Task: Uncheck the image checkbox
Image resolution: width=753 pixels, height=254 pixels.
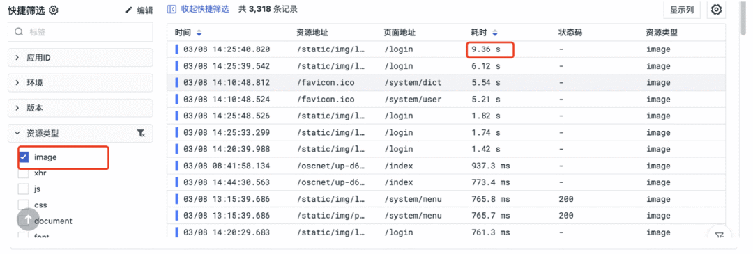Action: pos(23,157)
